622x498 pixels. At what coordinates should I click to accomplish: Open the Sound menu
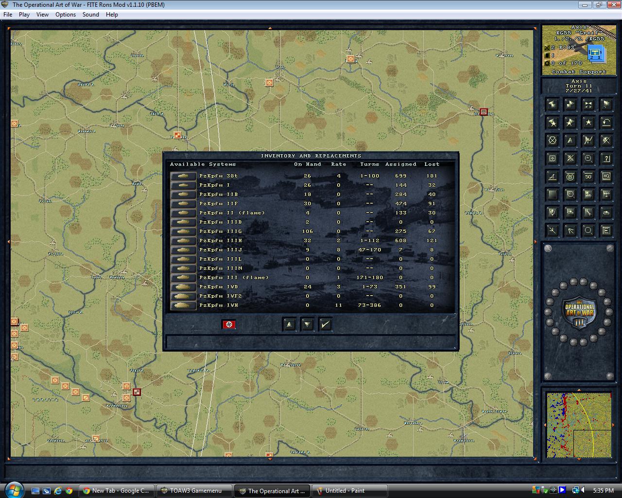[91, 15]
